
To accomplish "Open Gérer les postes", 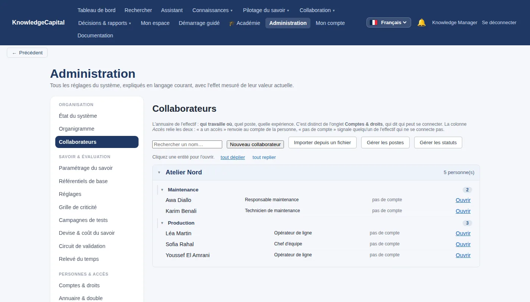I will [x=385, y=143].
